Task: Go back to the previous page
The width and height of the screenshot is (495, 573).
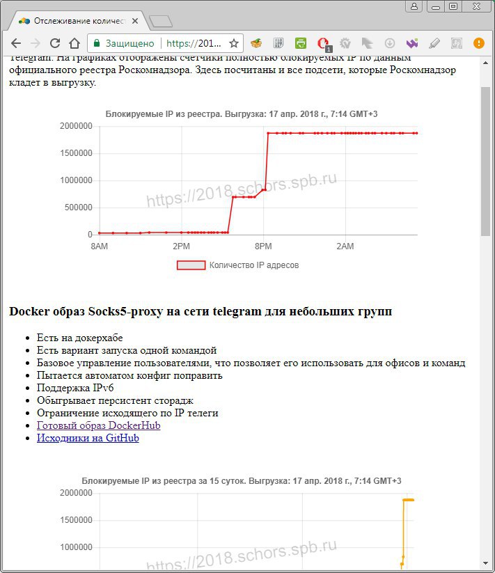Action: pos(16,43)
